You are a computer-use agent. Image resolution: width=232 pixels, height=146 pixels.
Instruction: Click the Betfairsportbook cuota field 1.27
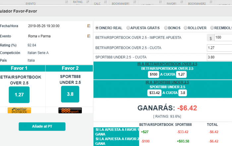click(x=219, y=48)
